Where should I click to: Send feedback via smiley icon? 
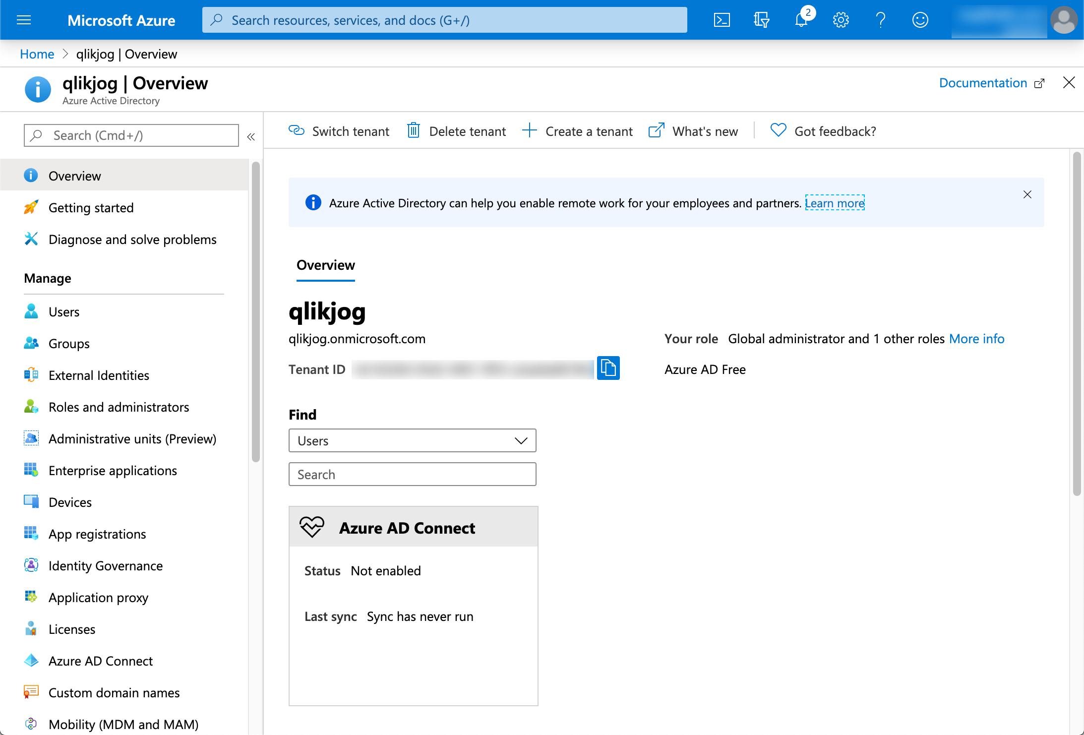pyautogui.click(x=920, y=20)
